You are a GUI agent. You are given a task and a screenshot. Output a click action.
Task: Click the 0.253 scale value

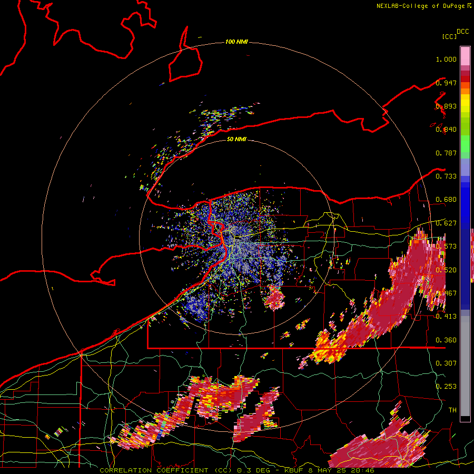click(446, 387)
